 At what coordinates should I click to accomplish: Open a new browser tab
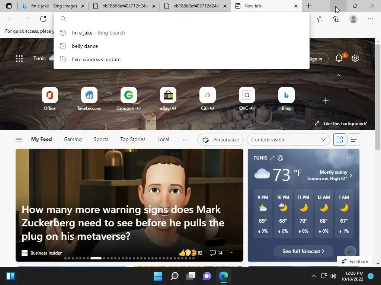[x=308, y=6]
